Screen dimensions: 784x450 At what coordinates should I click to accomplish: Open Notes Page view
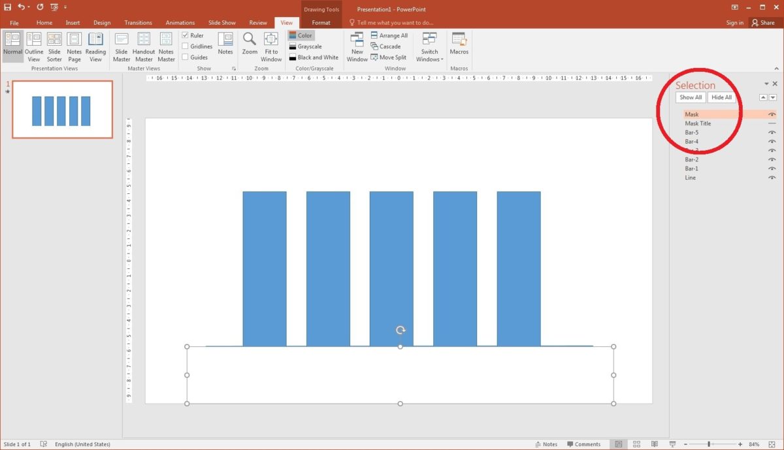tap(74, 46)
